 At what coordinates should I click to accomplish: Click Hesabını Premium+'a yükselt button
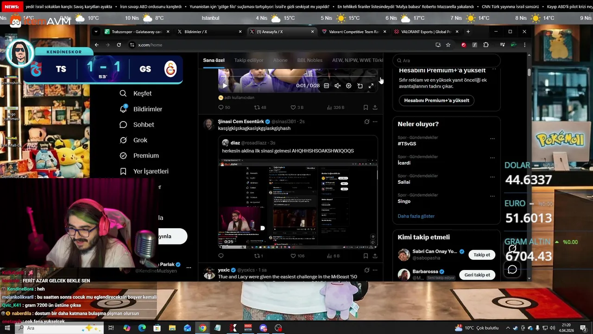436,100
